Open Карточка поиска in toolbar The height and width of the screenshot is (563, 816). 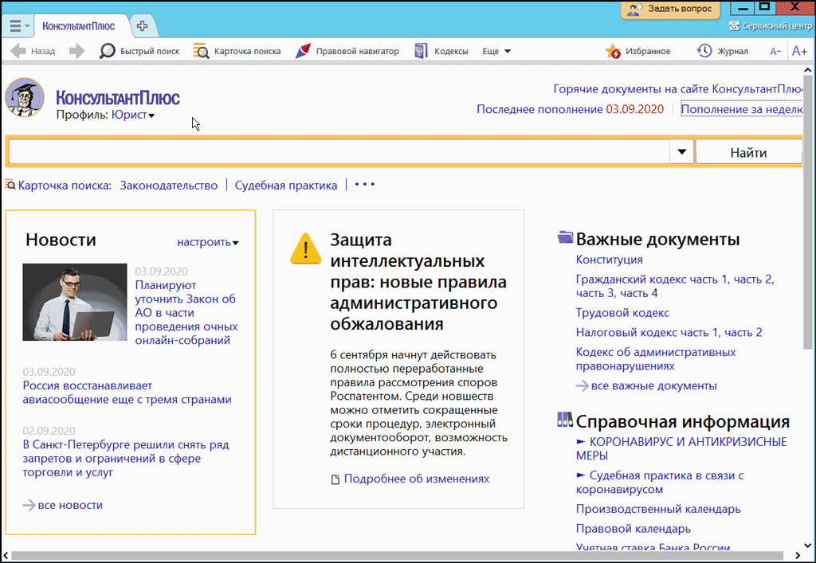click(x=237, y=51)
